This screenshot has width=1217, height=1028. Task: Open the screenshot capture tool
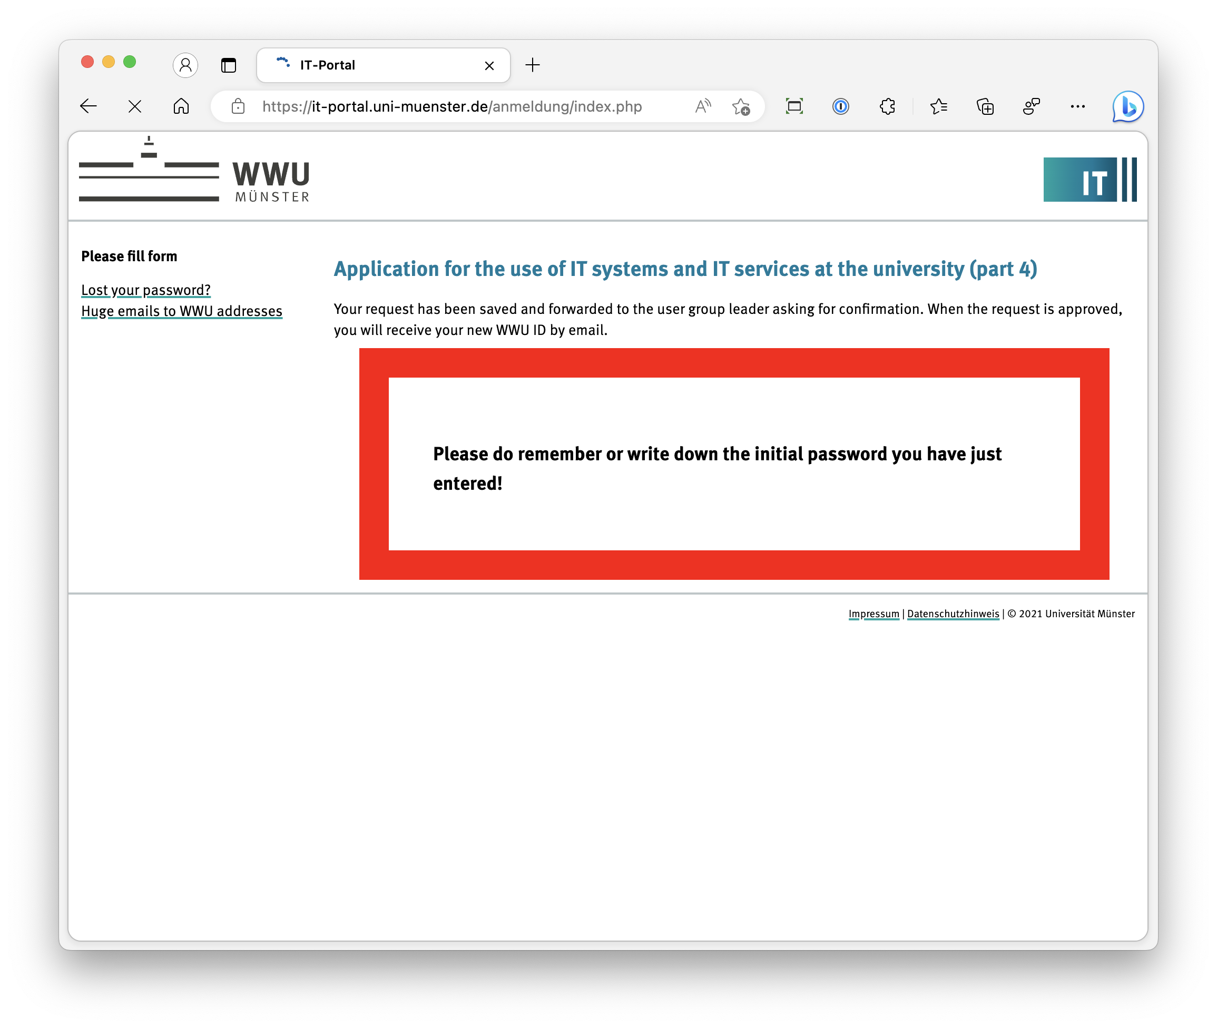794,106
